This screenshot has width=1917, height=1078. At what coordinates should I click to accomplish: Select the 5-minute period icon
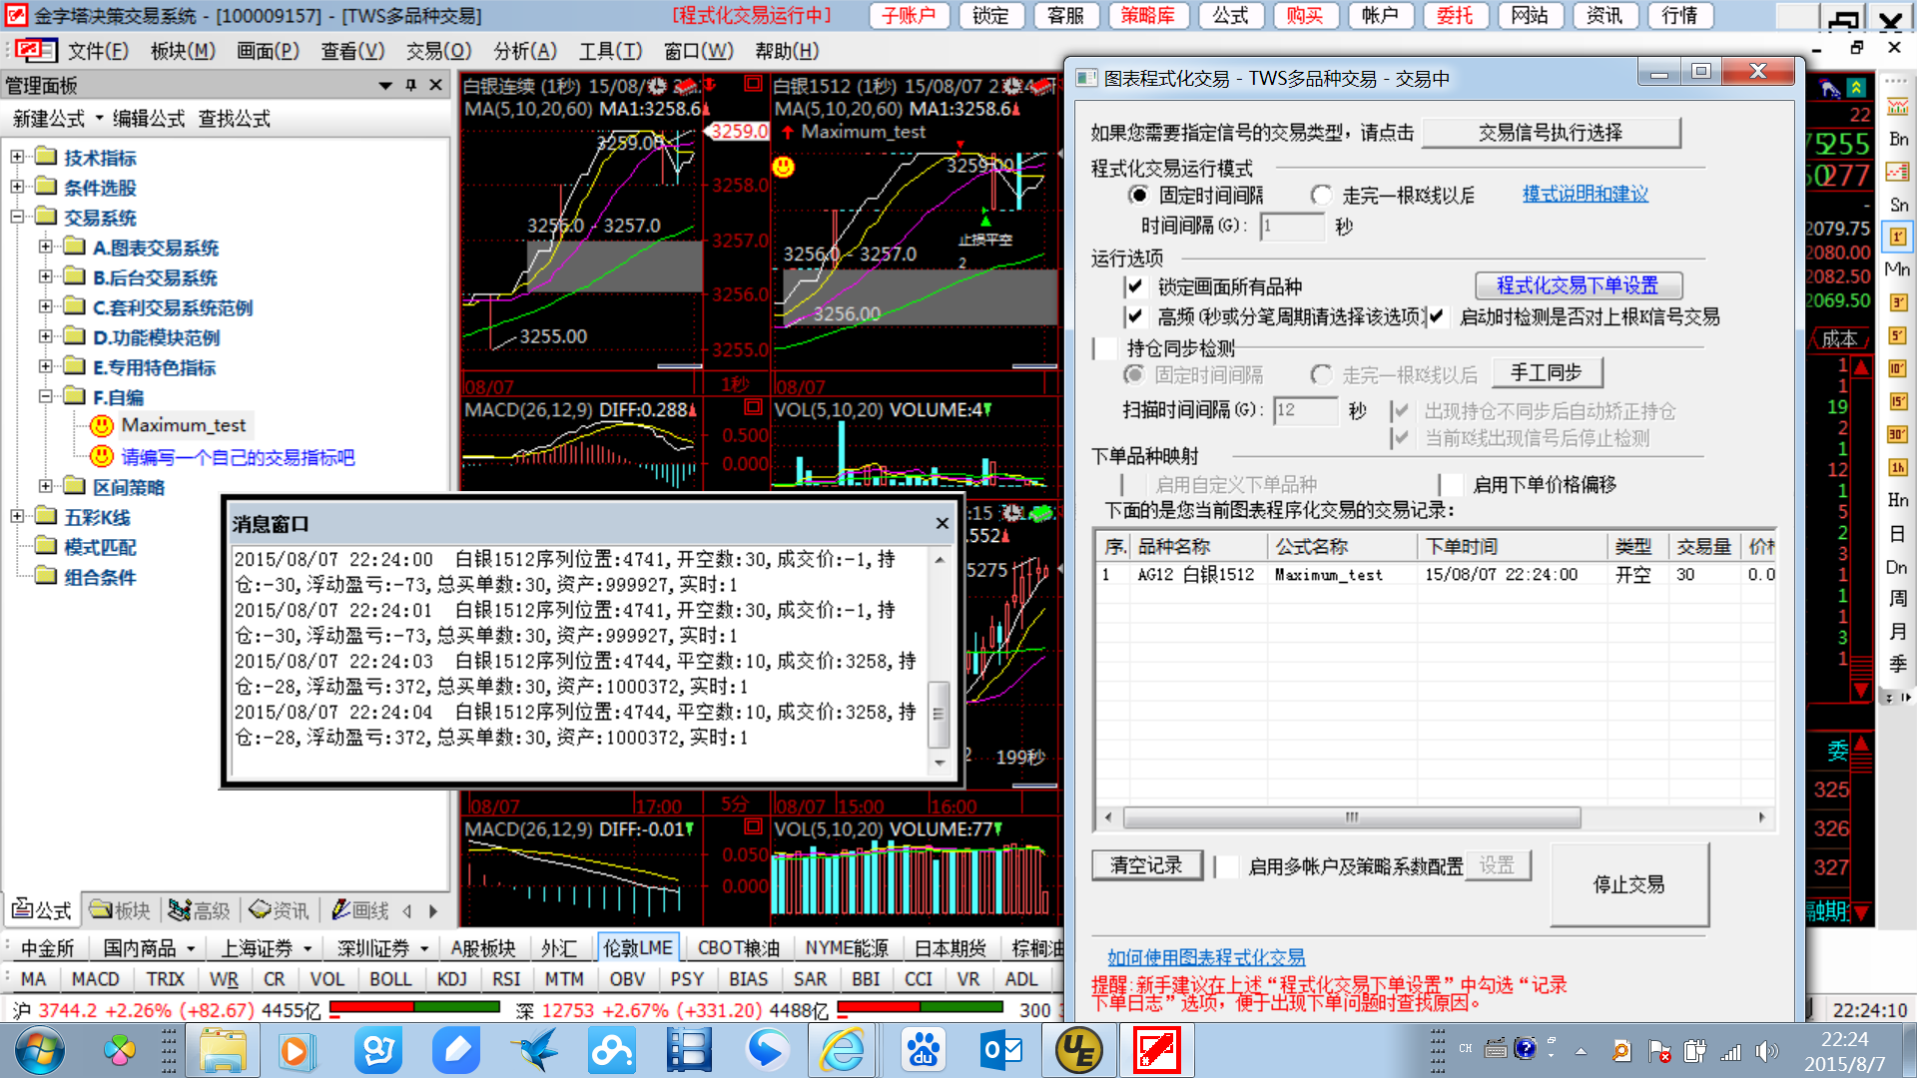pos(1898,335)
